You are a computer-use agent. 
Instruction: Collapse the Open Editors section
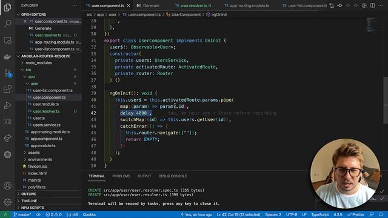click(48, 15)
